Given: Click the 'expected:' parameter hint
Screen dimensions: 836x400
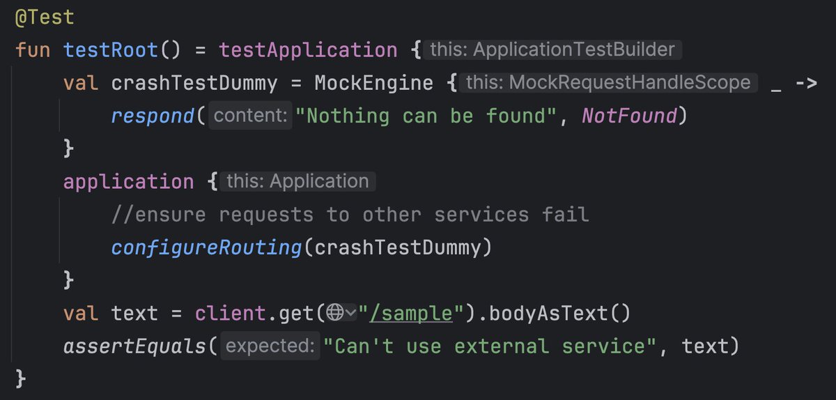Looking at the screenshot, I should pos(270,346).
